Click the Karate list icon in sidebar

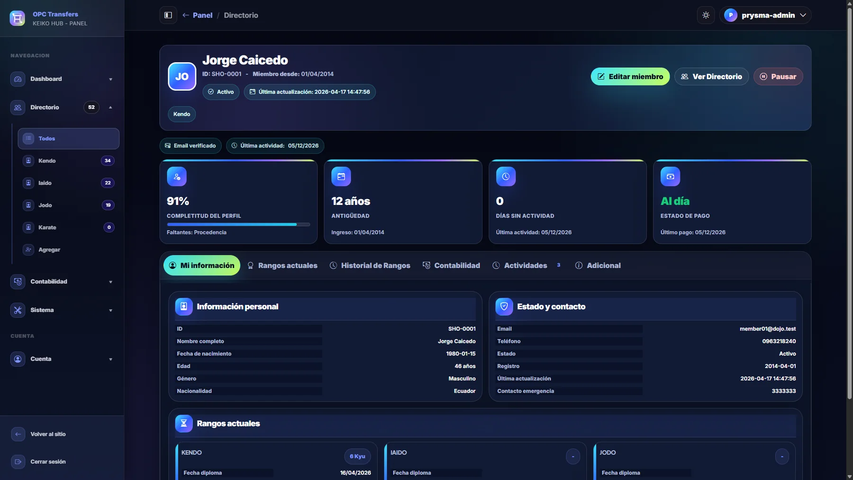pyautogui.click(x=28, y=228)
